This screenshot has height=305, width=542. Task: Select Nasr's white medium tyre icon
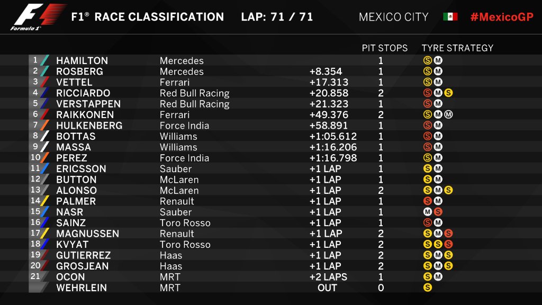click(x=428, y=212)
